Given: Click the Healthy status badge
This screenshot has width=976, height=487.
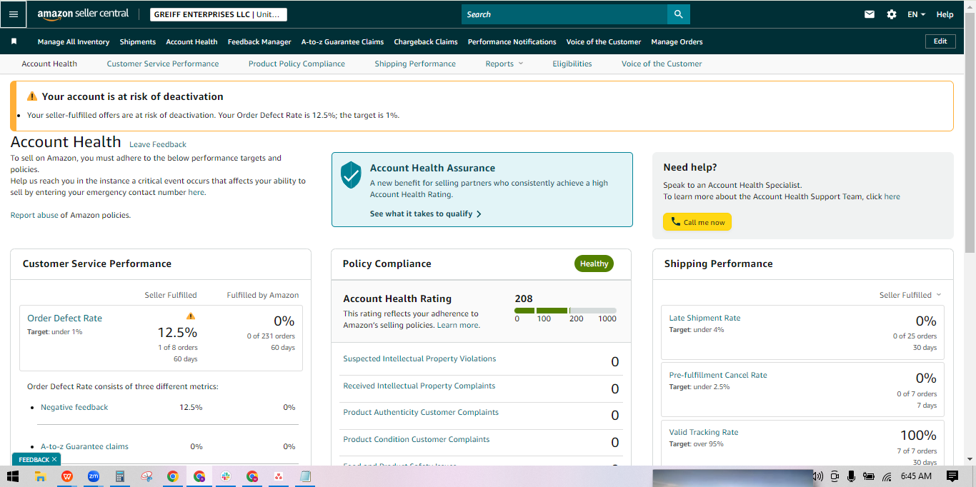Looking at the screenshot, I should point(594,263).
